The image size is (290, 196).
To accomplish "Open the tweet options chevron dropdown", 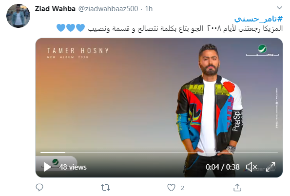I will [x=279, y=8].
